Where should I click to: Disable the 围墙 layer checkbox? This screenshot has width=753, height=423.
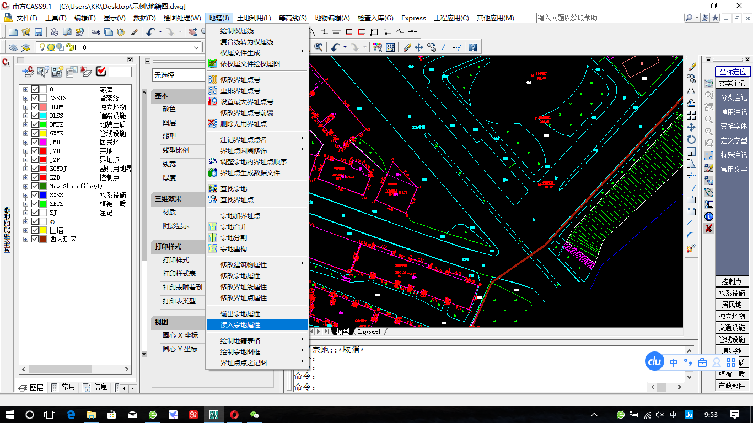(35, 229)
